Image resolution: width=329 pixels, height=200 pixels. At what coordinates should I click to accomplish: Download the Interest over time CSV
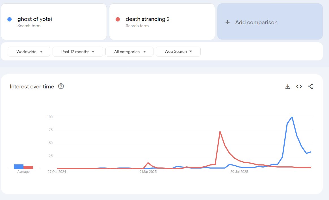coord(288,87)
